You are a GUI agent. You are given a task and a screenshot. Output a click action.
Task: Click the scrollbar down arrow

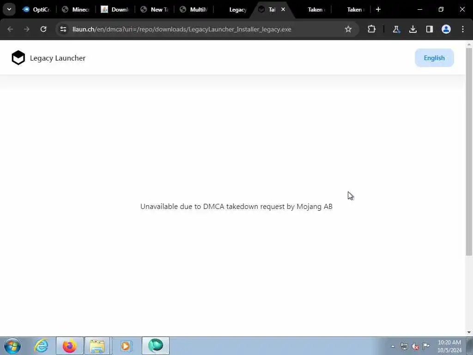(469, 332)
